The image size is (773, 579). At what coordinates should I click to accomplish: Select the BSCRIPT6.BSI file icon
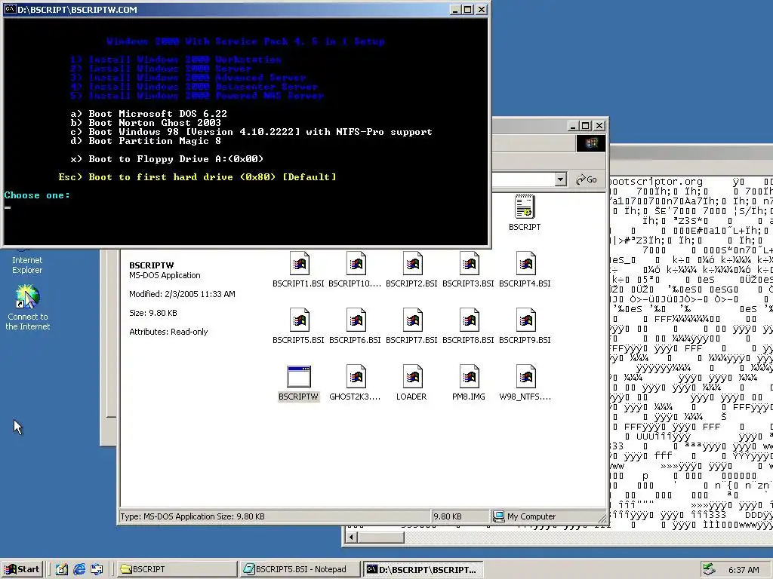pos(356,320)
